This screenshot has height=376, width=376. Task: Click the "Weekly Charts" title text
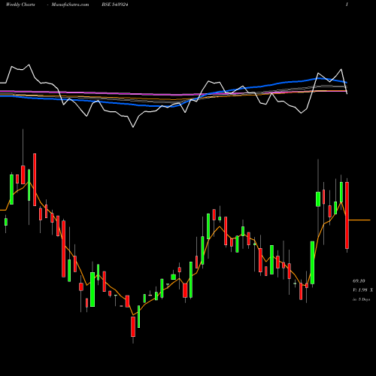pyautogui.click(x=20, y=5)
